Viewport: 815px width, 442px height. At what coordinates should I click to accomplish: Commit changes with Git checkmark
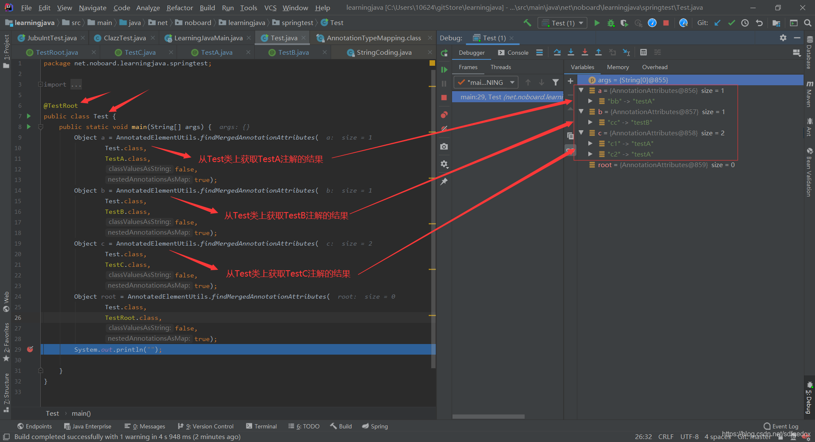click(x=731, y=23)
